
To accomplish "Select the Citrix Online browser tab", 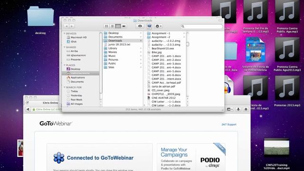I will pyautogui.click(x=50, y=103).
